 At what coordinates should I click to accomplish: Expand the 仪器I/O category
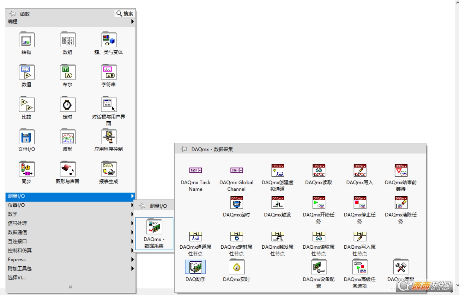click(70, 205)
